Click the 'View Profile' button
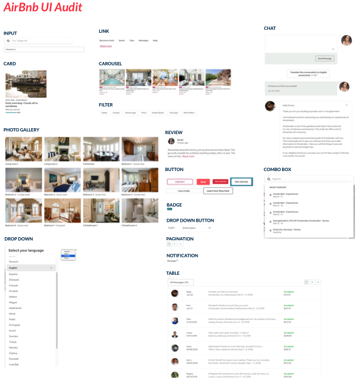 [x=184, y=191]
